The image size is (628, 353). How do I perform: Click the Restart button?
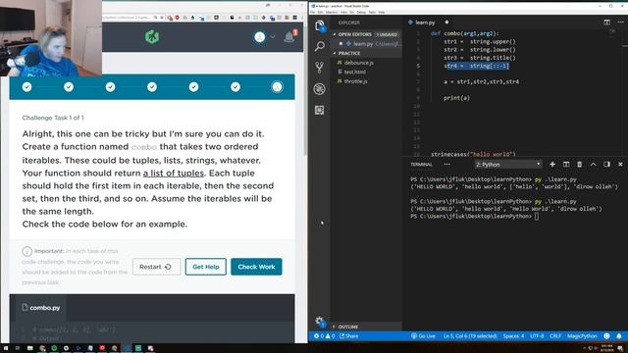(x=156, y=267)
